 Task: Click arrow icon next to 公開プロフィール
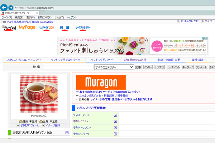(18, 125)
